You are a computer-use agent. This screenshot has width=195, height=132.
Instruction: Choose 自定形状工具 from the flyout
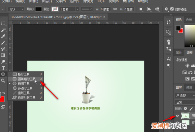[26, 97]
